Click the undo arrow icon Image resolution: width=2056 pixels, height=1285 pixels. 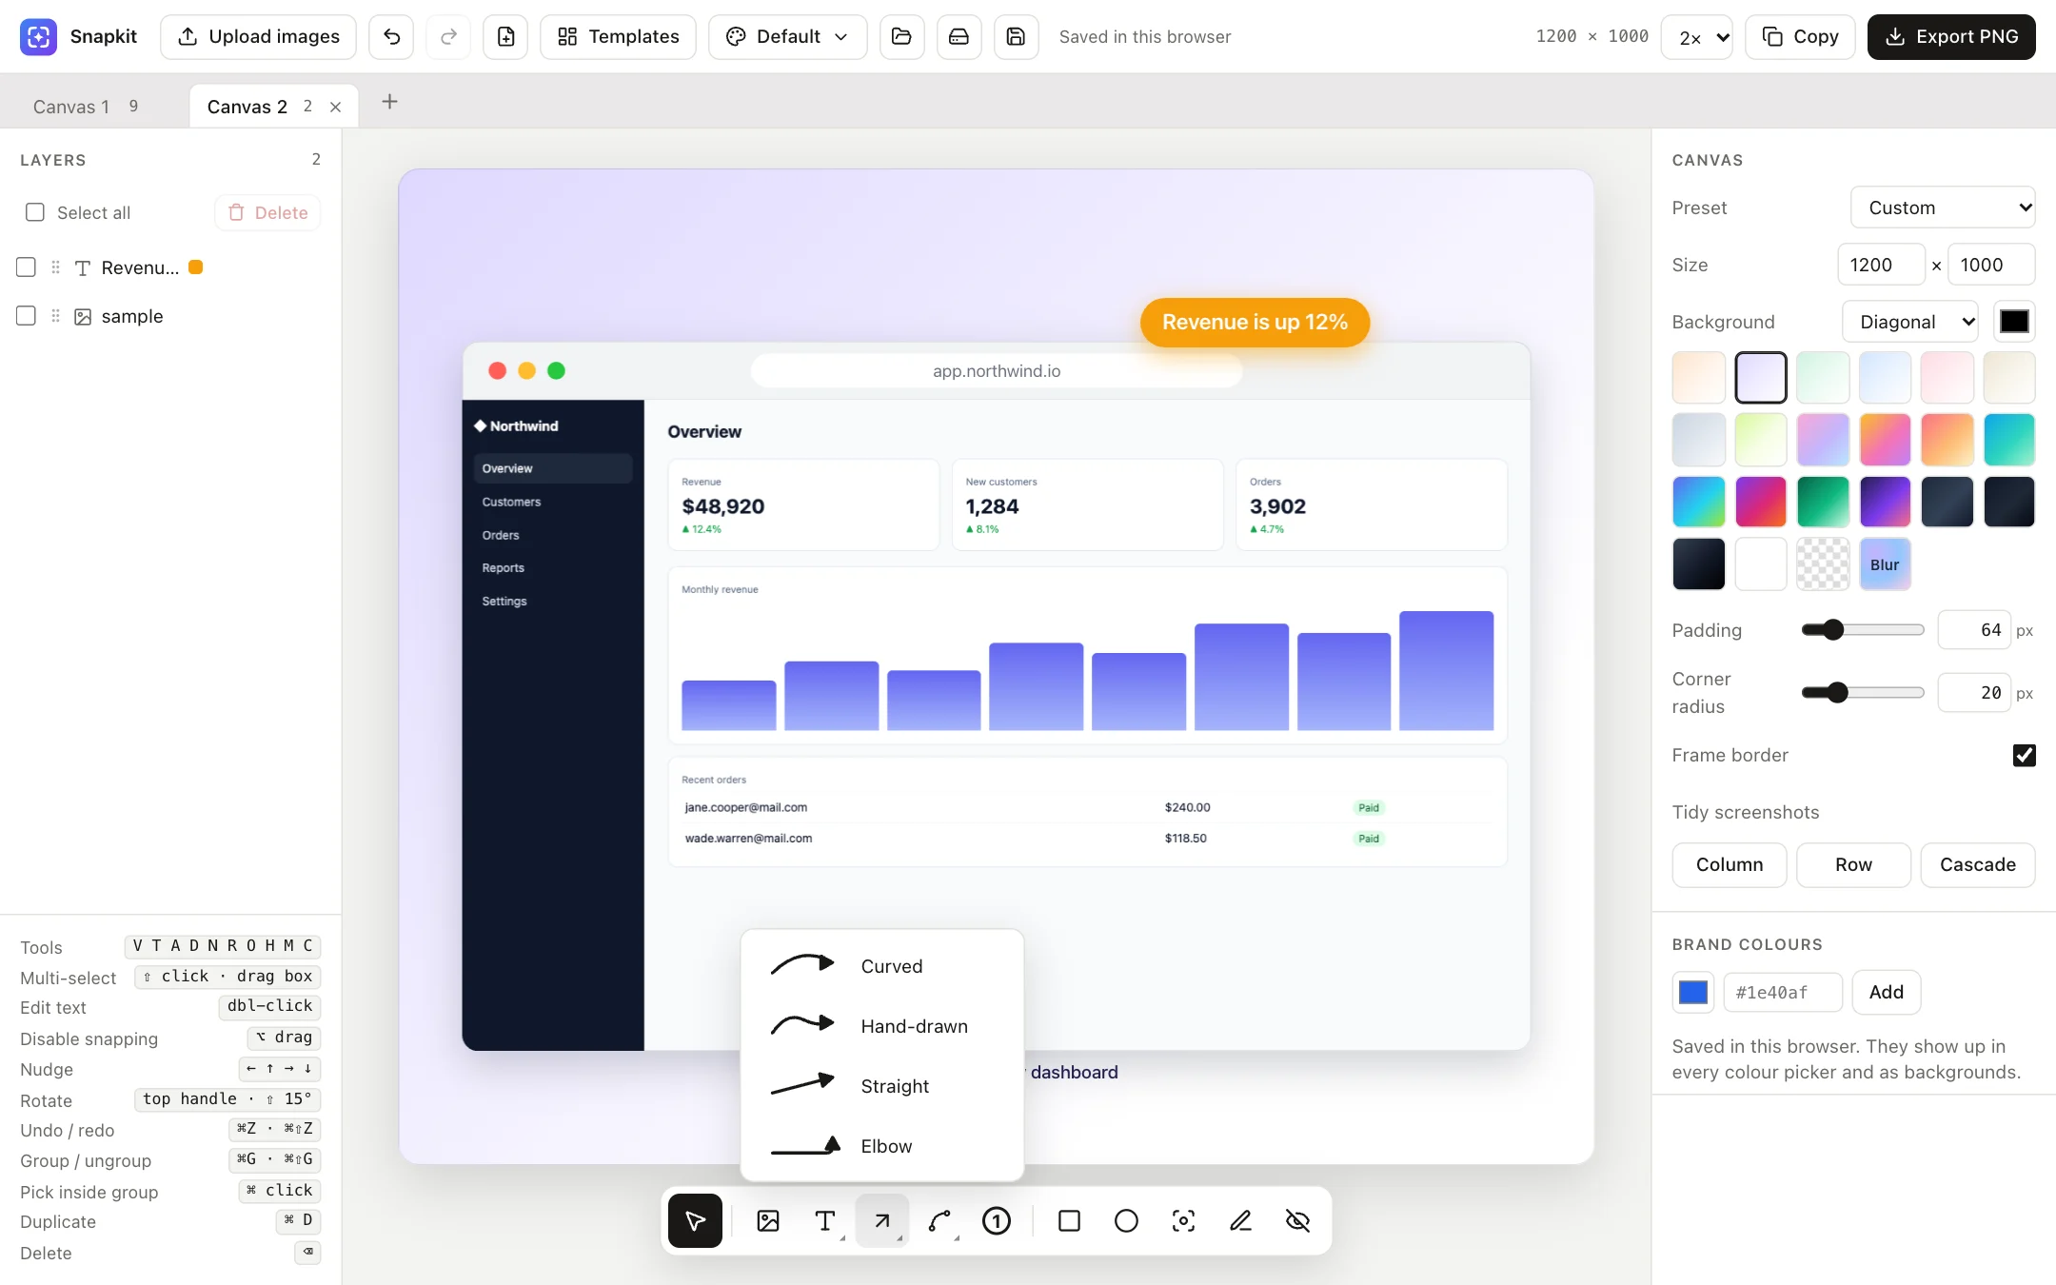pyautogui.click(x=391, y=37)
